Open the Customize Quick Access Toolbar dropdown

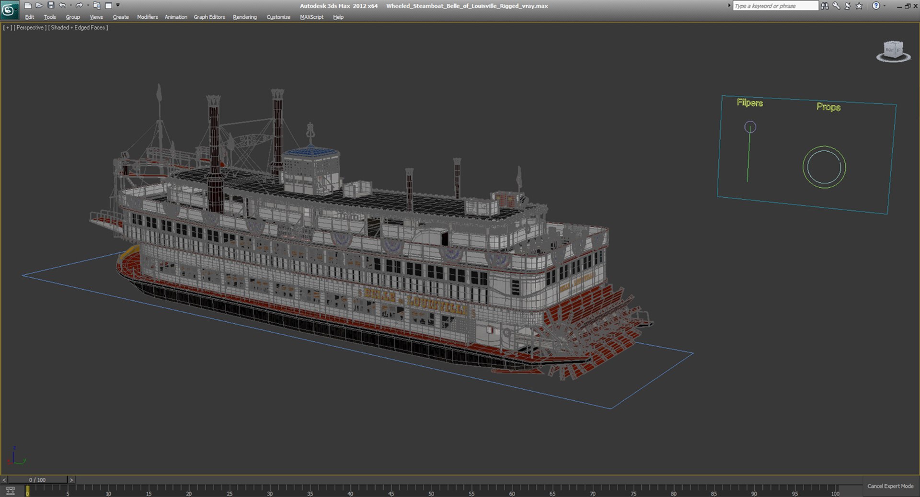coord(118,6)
